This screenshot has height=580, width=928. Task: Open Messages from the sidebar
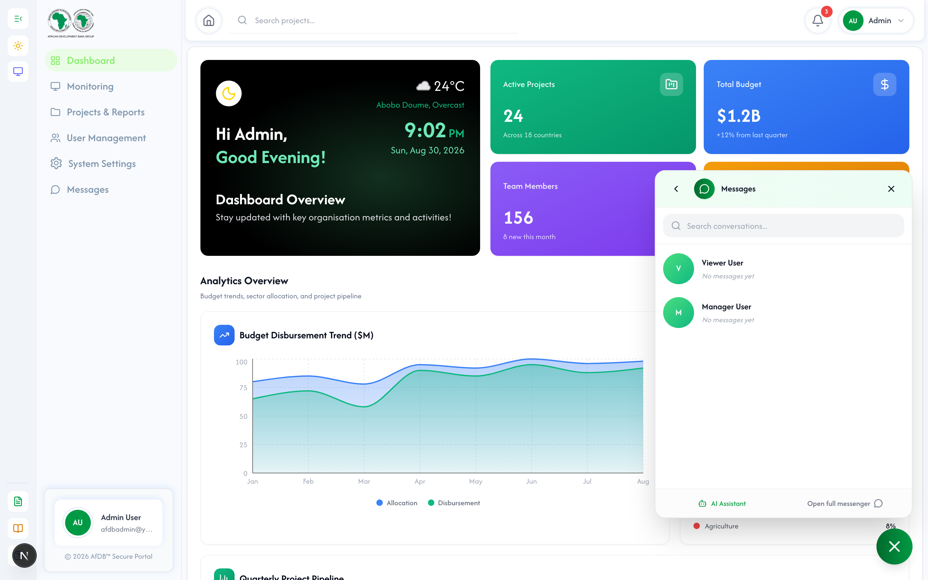pos(111,189)
